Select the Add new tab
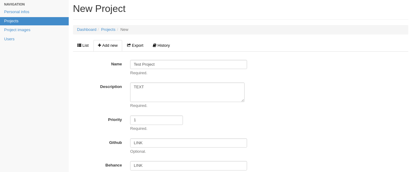This screenshot has width=412, height=172. click(x=108, y=46)
